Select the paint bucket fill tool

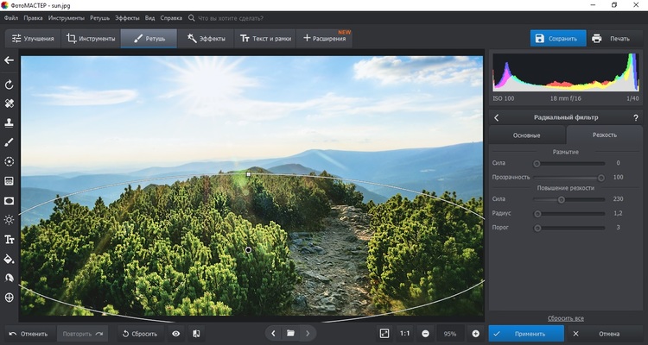coord(10,258)
